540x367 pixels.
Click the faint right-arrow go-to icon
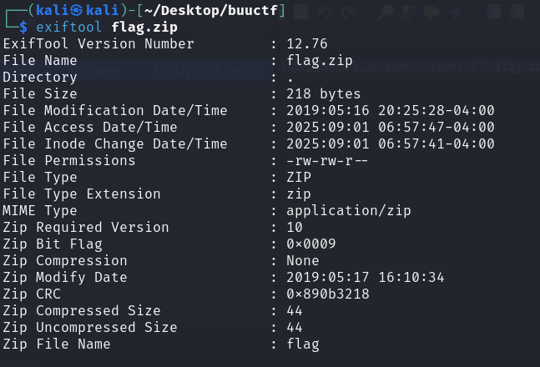coord(455,13)
